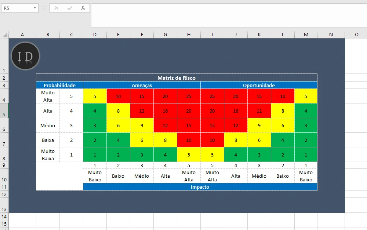The height and width of the screenshot is (230, 367).
Task: Select the yellow cell containing 9
Action: pyautogui.click(x=142, y=125)
